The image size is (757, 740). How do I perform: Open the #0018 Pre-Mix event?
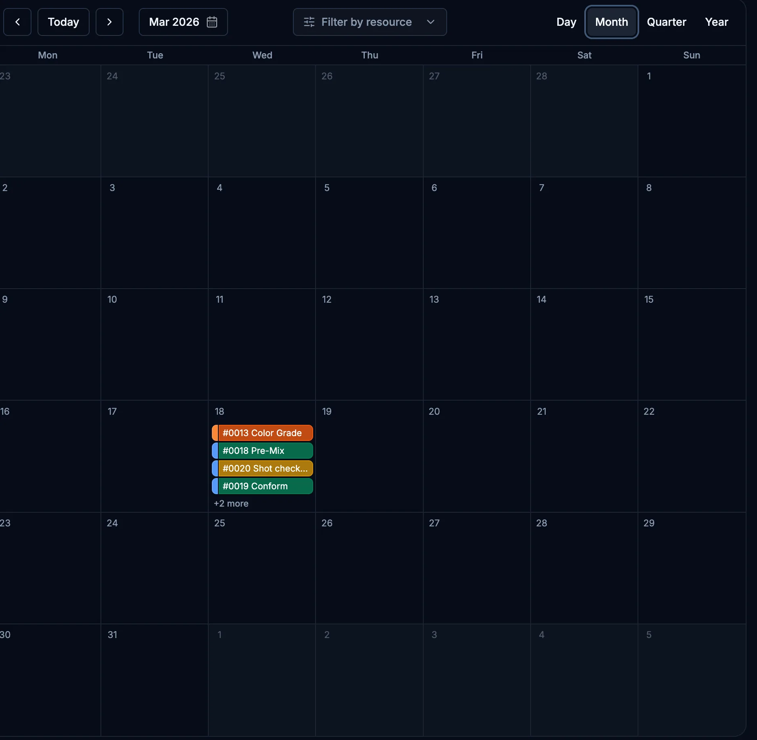(x=262, y=451)
